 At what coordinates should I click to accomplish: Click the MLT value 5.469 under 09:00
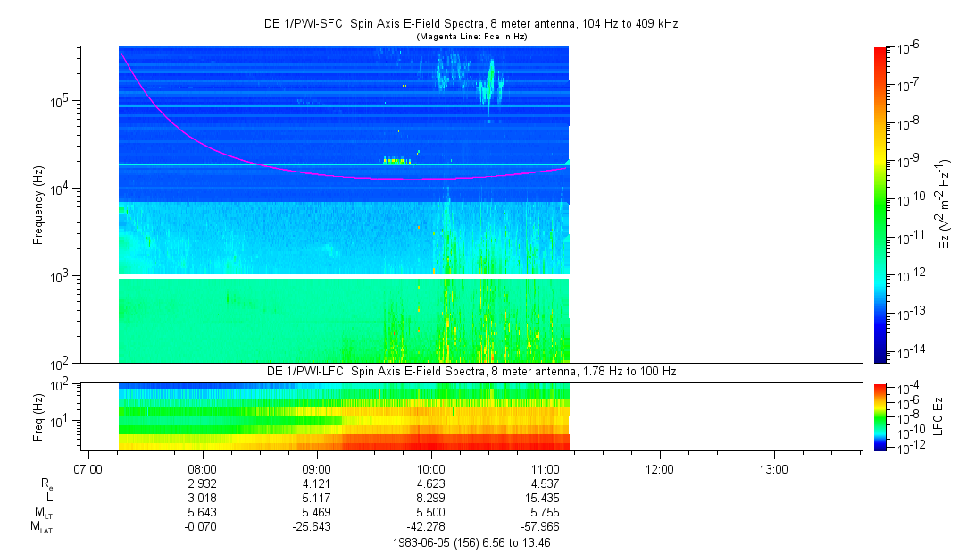pos(317,512)
